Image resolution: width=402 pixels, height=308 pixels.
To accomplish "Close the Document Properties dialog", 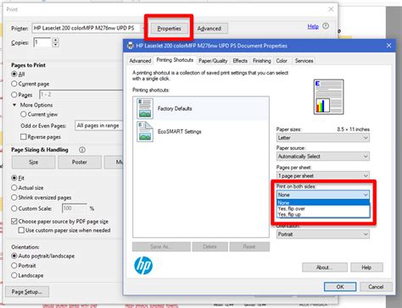I will click(388, 46).
